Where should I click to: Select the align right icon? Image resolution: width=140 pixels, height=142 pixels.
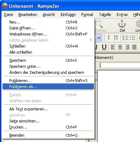click(127, 47)
